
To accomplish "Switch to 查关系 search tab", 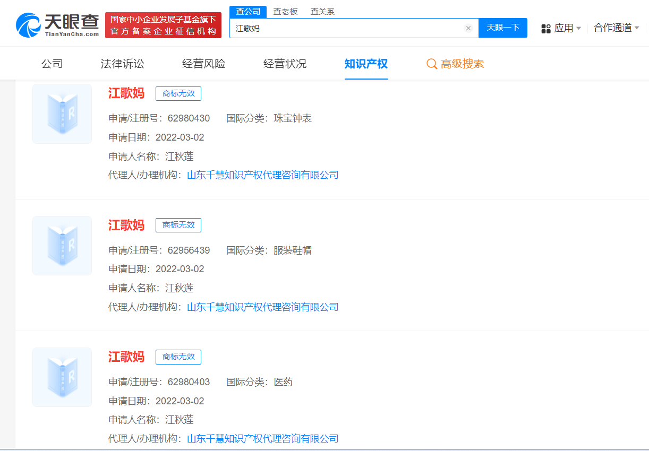I will click(322, 12).
